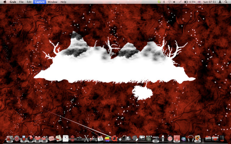Viewport: 231px width, 144px height.
Task: Open the photo cards icon in Dock
Action: point(197,138)
